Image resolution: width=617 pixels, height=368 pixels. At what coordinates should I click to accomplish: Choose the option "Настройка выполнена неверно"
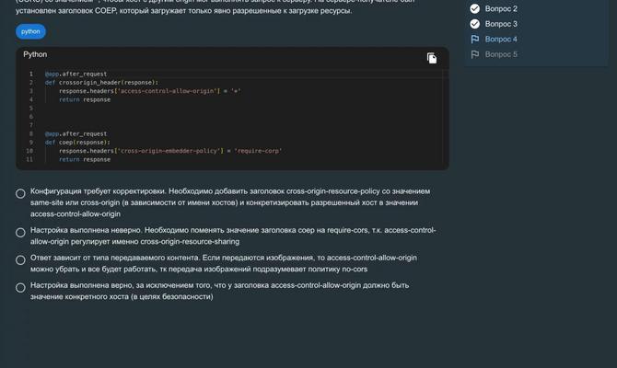coord(20,231)
